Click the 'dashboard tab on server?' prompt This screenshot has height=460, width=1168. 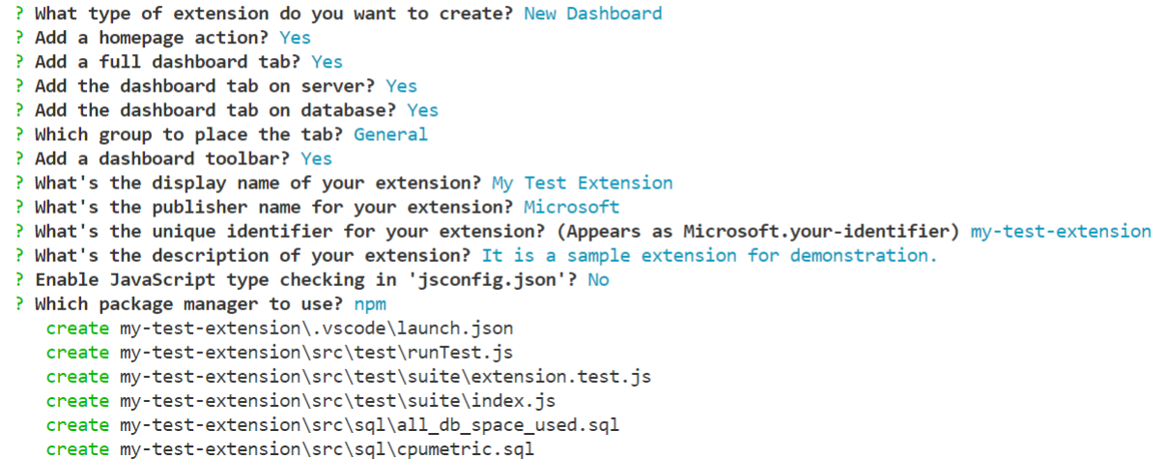click(207, 86)
